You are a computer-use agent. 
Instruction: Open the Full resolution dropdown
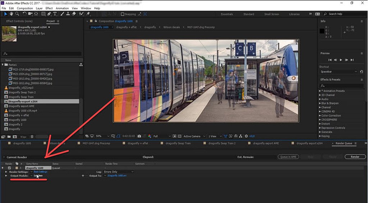click(162, 136)
